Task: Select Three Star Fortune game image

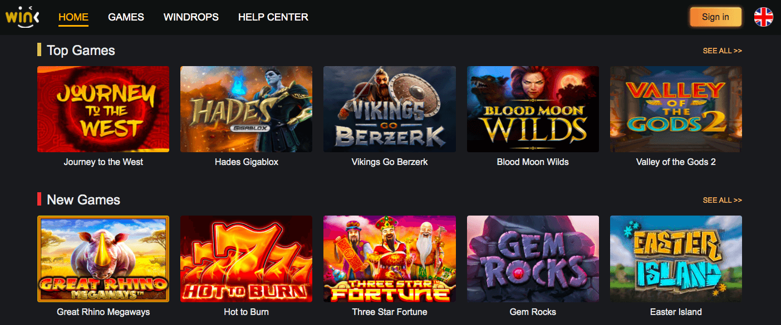Action: [390, 259]
